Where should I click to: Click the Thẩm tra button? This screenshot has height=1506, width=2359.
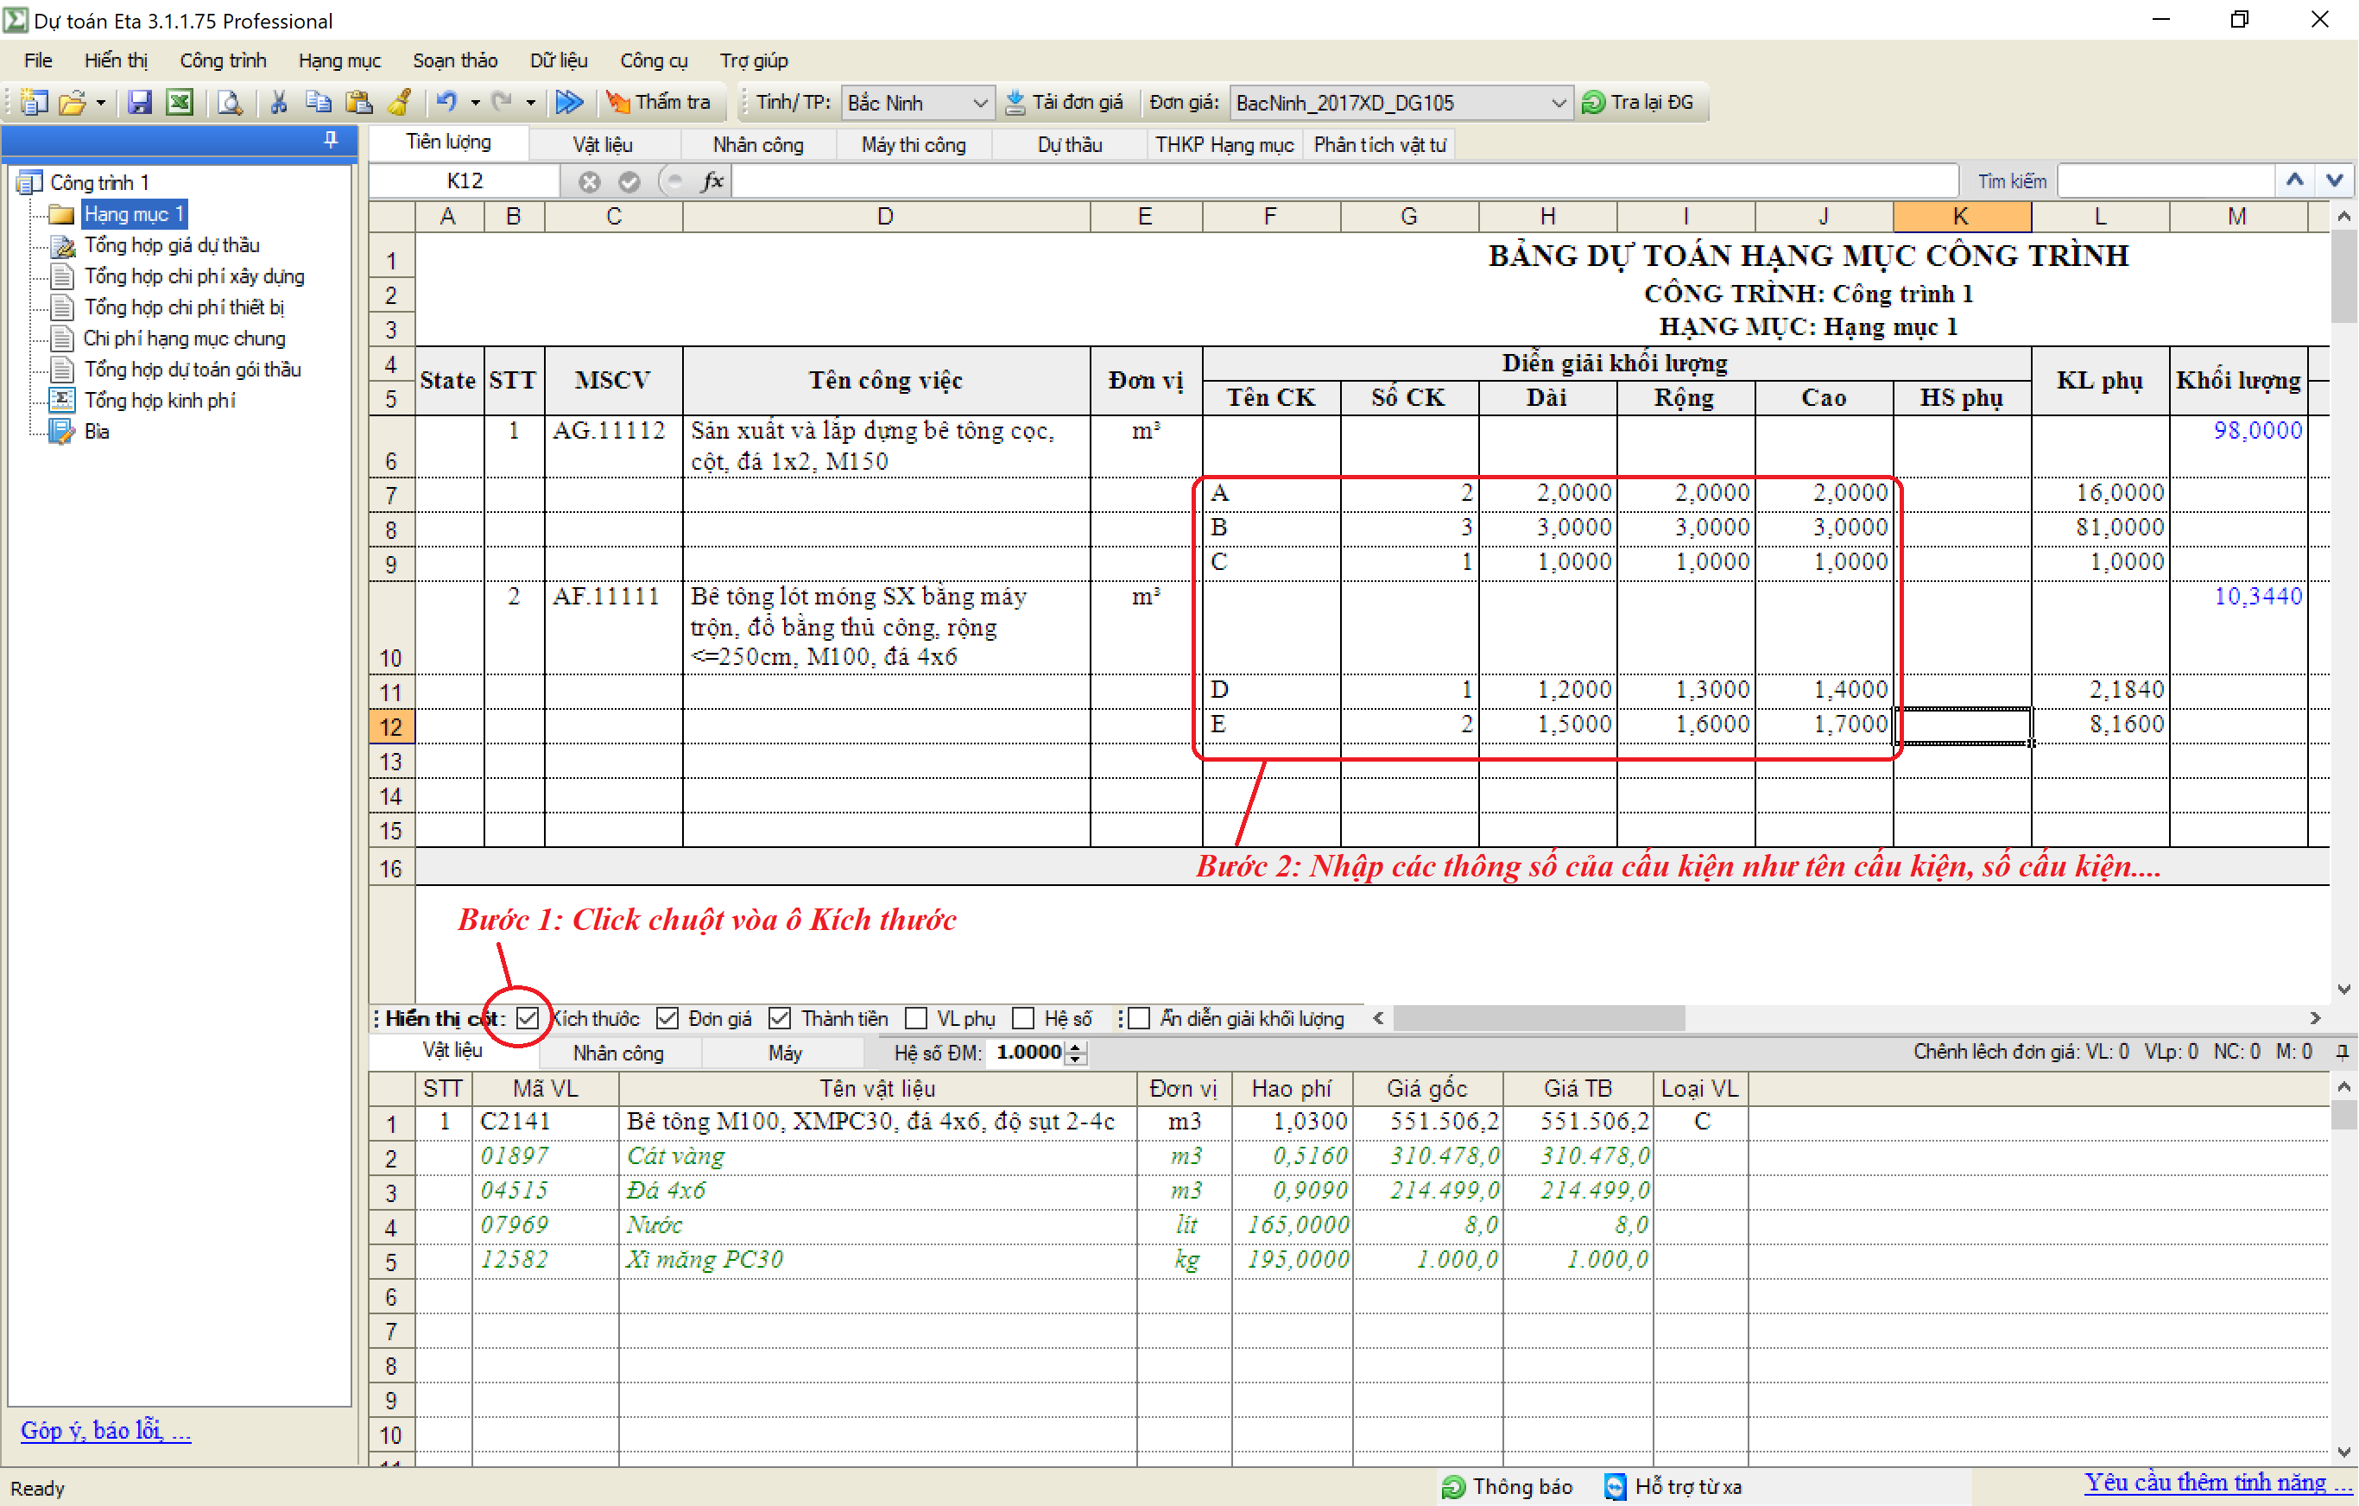click(x=658, y=102)
